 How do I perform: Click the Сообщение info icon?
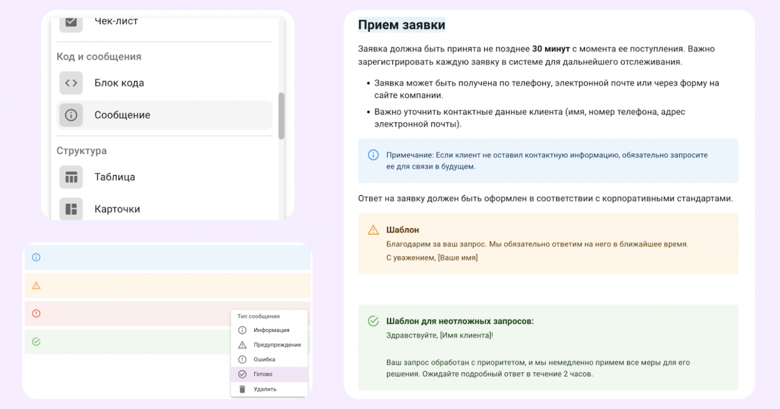pyautogui.click(x=71, y=115)
